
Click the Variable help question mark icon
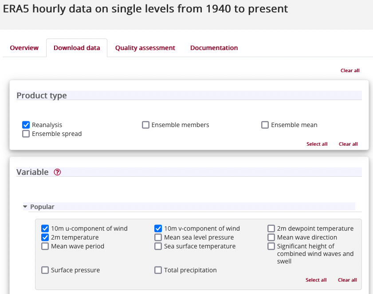pos(57,172)
